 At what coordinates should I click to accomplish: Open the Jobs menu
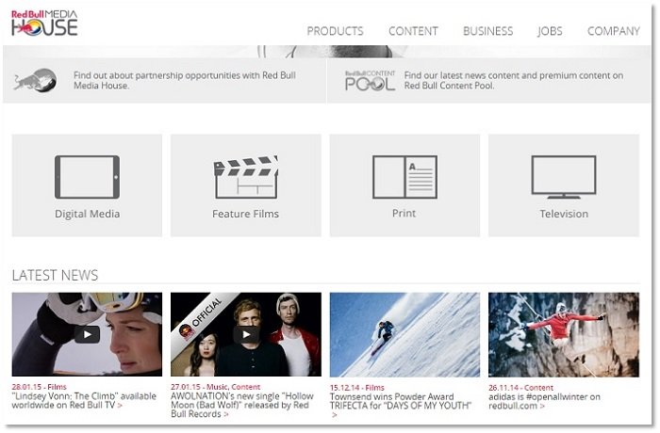(x=550, y=31)
